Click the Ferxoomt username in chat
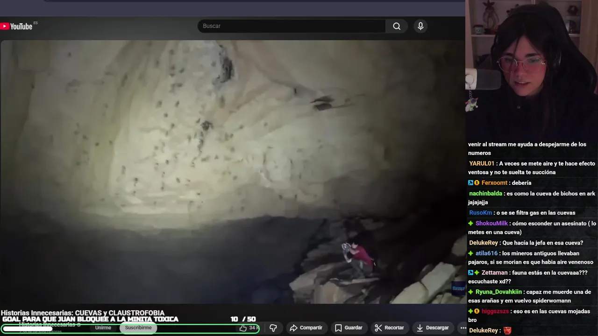 [x=494, y=183]
